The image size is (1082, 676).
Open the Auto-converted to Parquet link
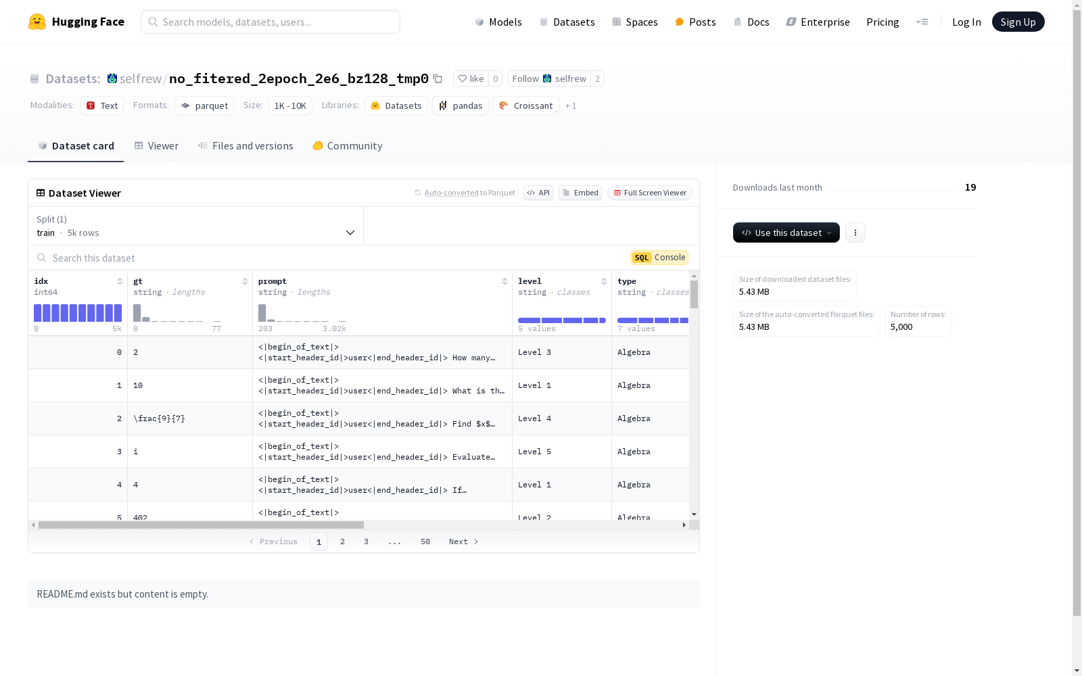click(x=469, y=193)
